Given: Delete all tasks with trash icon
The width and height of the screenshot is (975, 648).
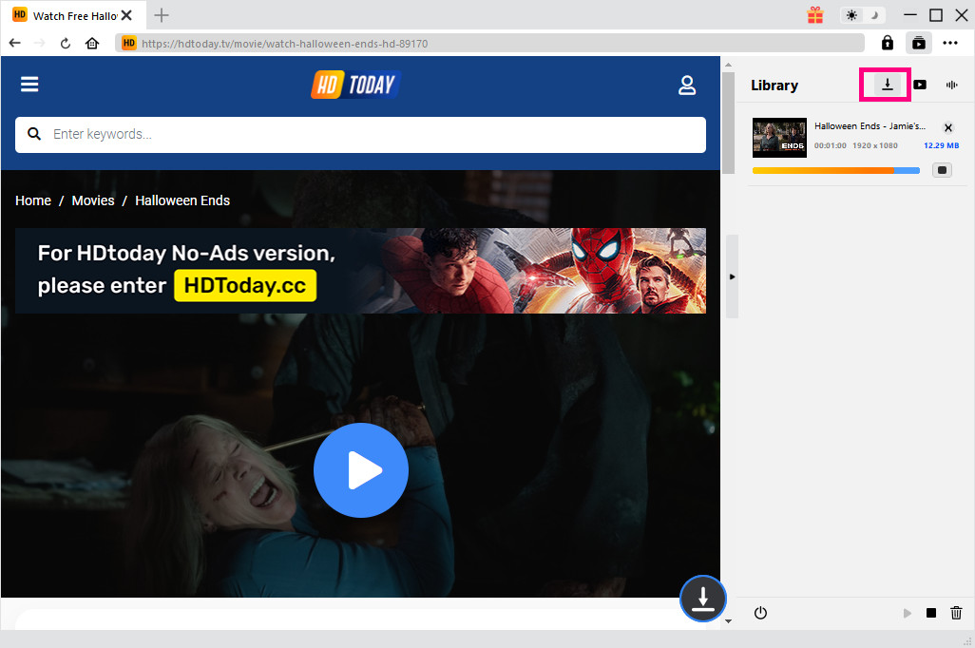Looking at the screenshot, I should [x=956, y=613].
